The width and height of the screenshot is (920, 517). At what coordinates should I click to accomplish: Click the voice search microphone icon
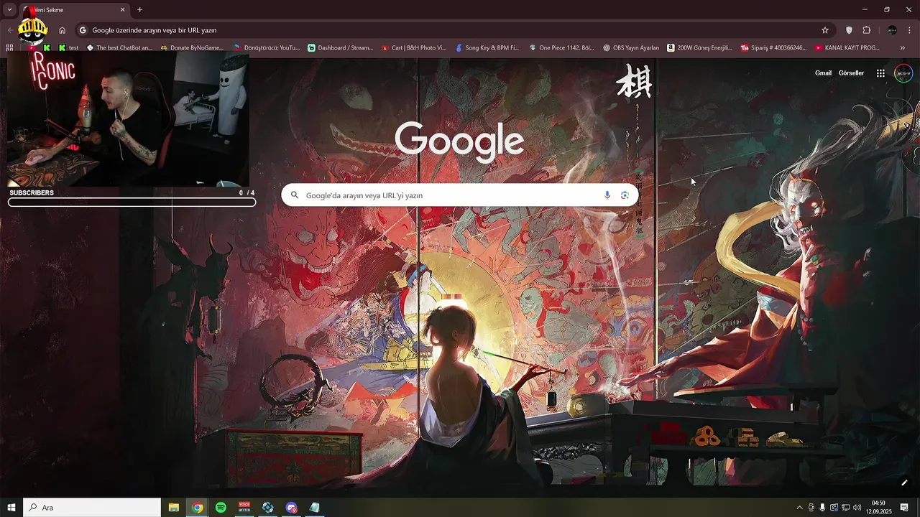607,195
